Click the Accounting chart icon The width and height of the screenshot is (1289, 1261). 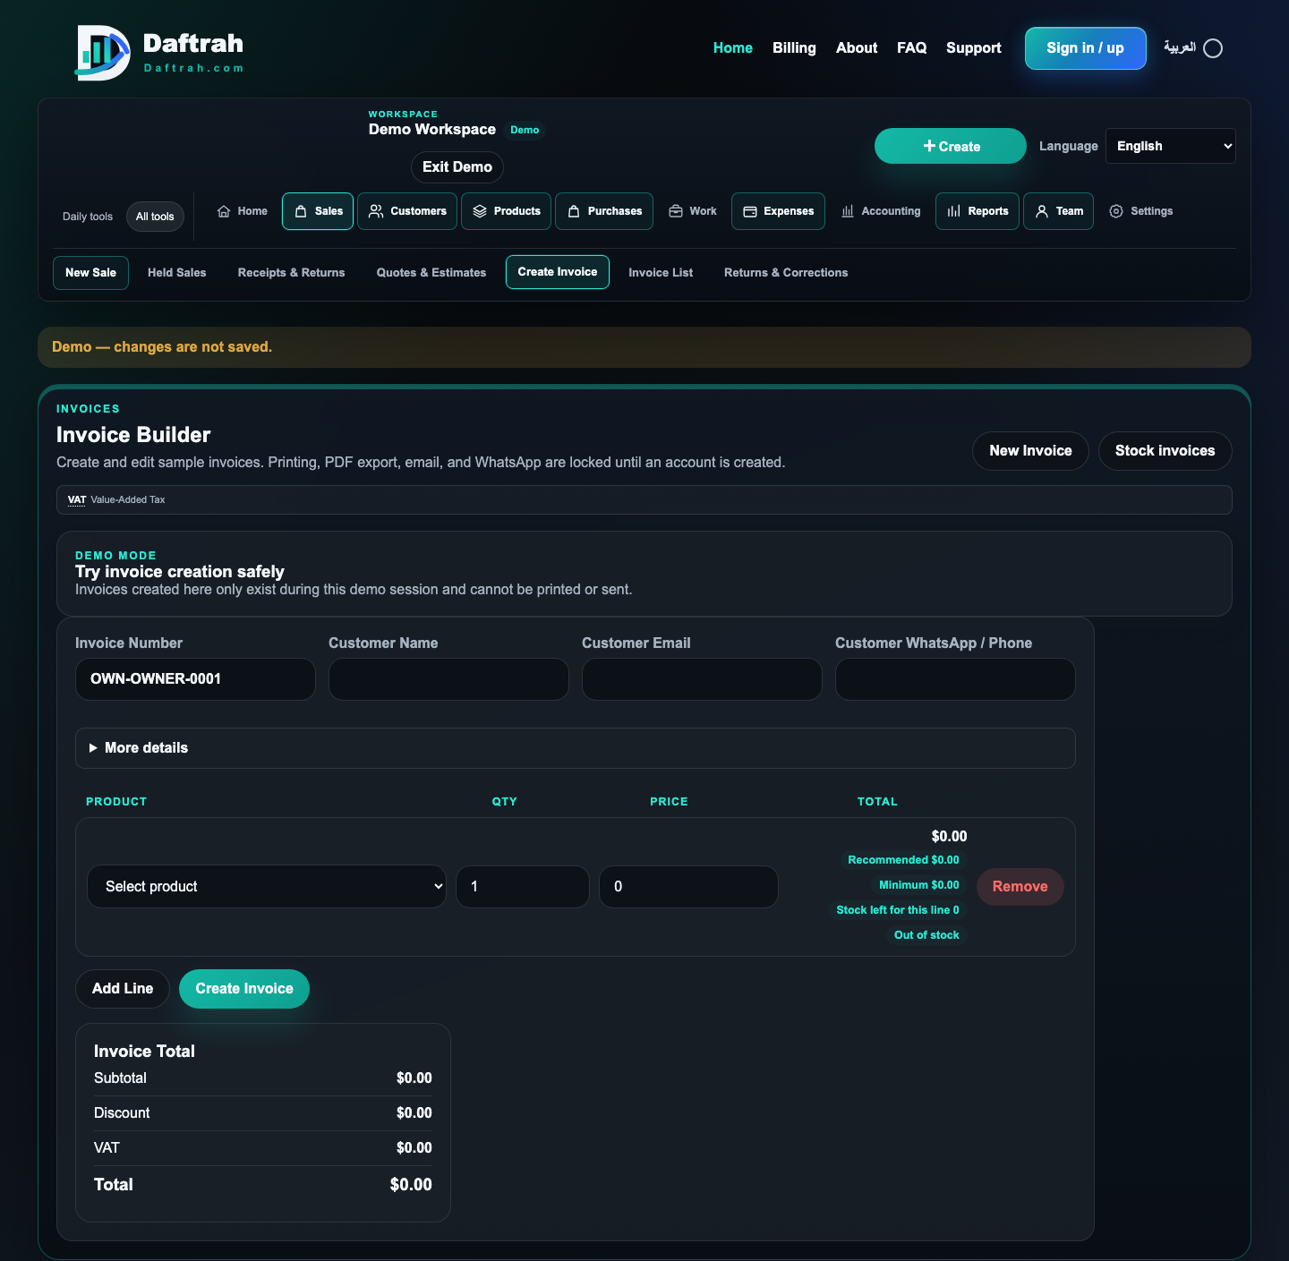click(848, 211)
